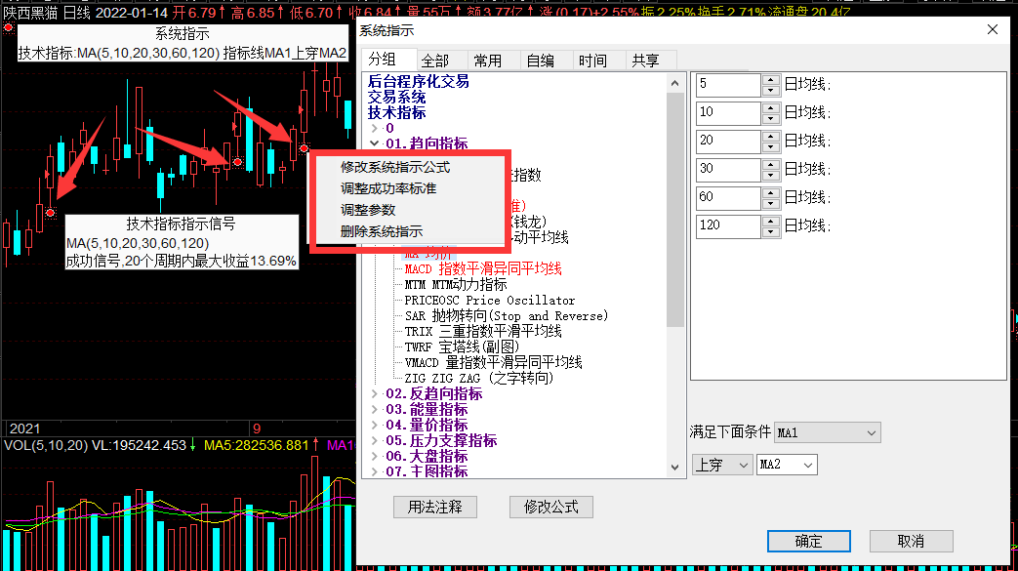Select MTM MTM动力指标 in tree

point(456,285)
